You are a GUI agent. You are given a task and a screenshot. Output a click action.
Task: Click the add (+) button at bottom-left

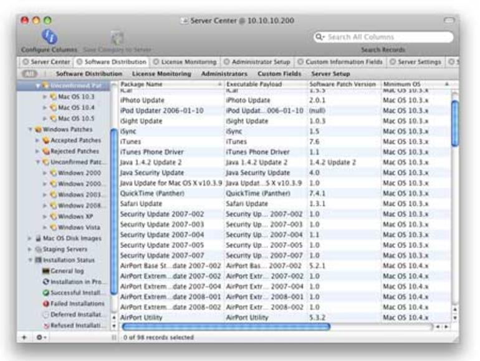pyautogui.click(x=24, y=337)
